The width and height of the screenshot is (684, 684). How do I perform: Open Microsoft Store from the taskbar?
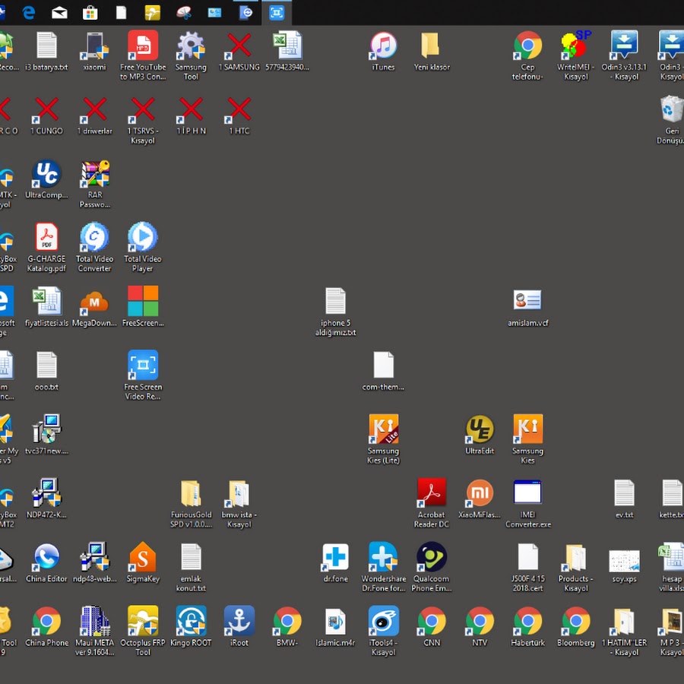90,12
